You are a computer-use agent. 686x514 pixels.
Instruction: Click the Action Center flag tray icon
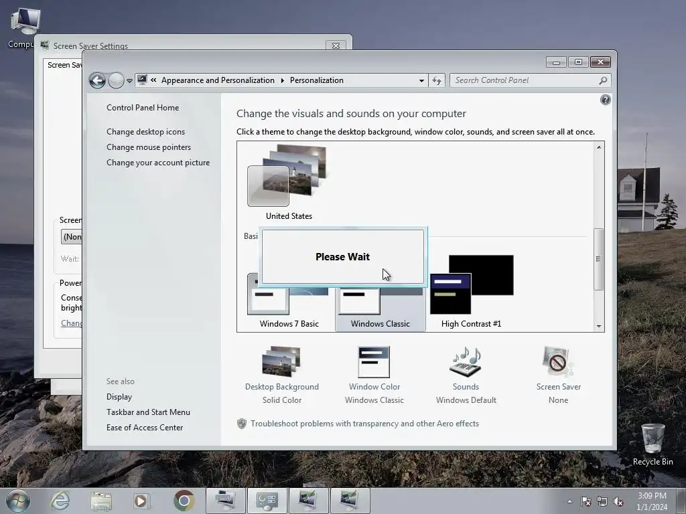tap(586, 501)
